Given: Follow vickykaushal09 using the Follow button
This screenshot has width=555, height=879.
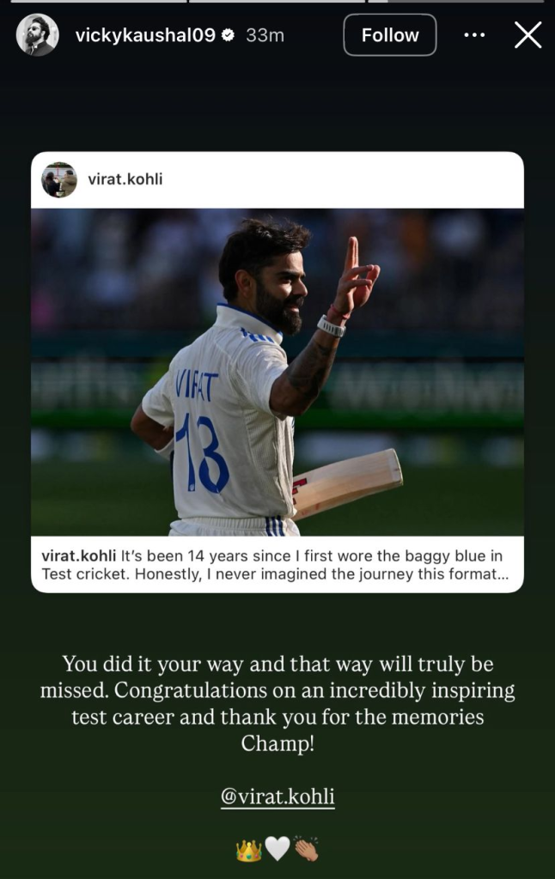Looking at the screenshot, I should [390, 34].
